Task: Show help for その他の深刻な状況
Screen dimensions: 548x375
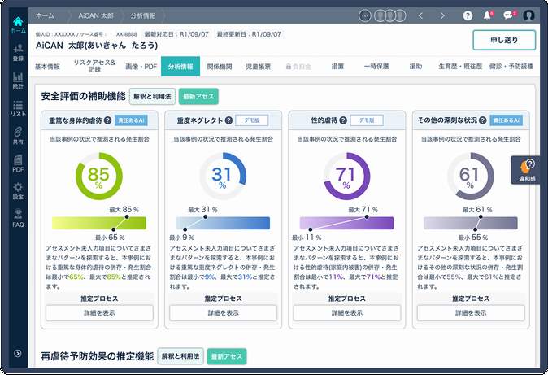Action: coord(483,120)
